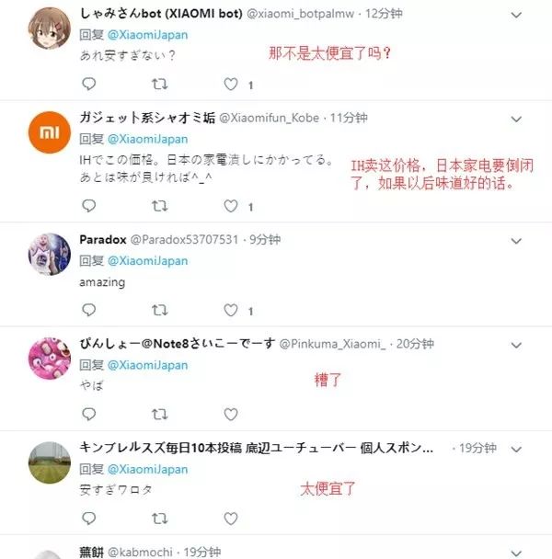This screenshot has height=559, width=552.
Task: Reply to the 安すぎワロタ tweet
Action: pyautogui.click(x=89, y=518)
